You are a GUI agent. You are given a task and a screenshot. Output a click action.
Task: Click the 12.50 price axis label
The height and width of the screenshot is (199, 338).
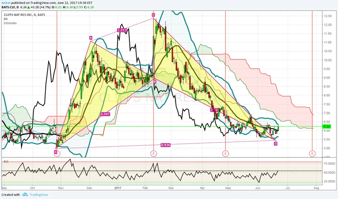coord(327,16)
